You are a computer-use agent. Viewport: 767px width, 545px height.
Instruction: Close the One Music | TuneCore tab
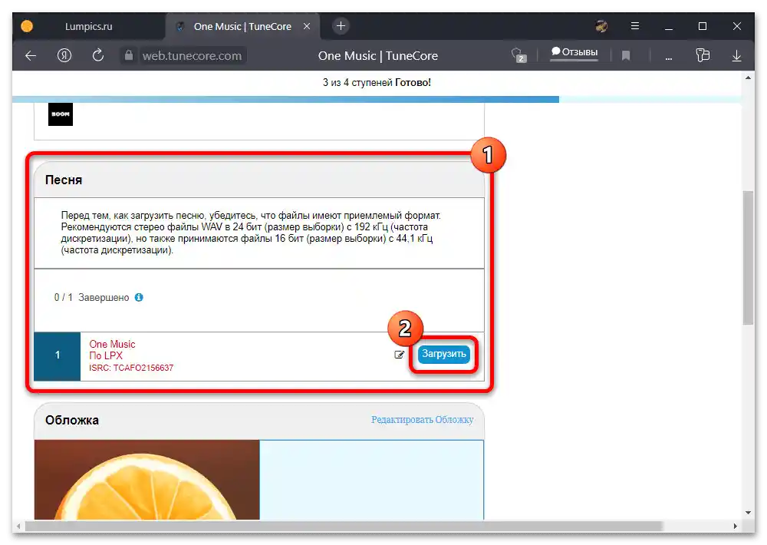click(x=307, y=26)
